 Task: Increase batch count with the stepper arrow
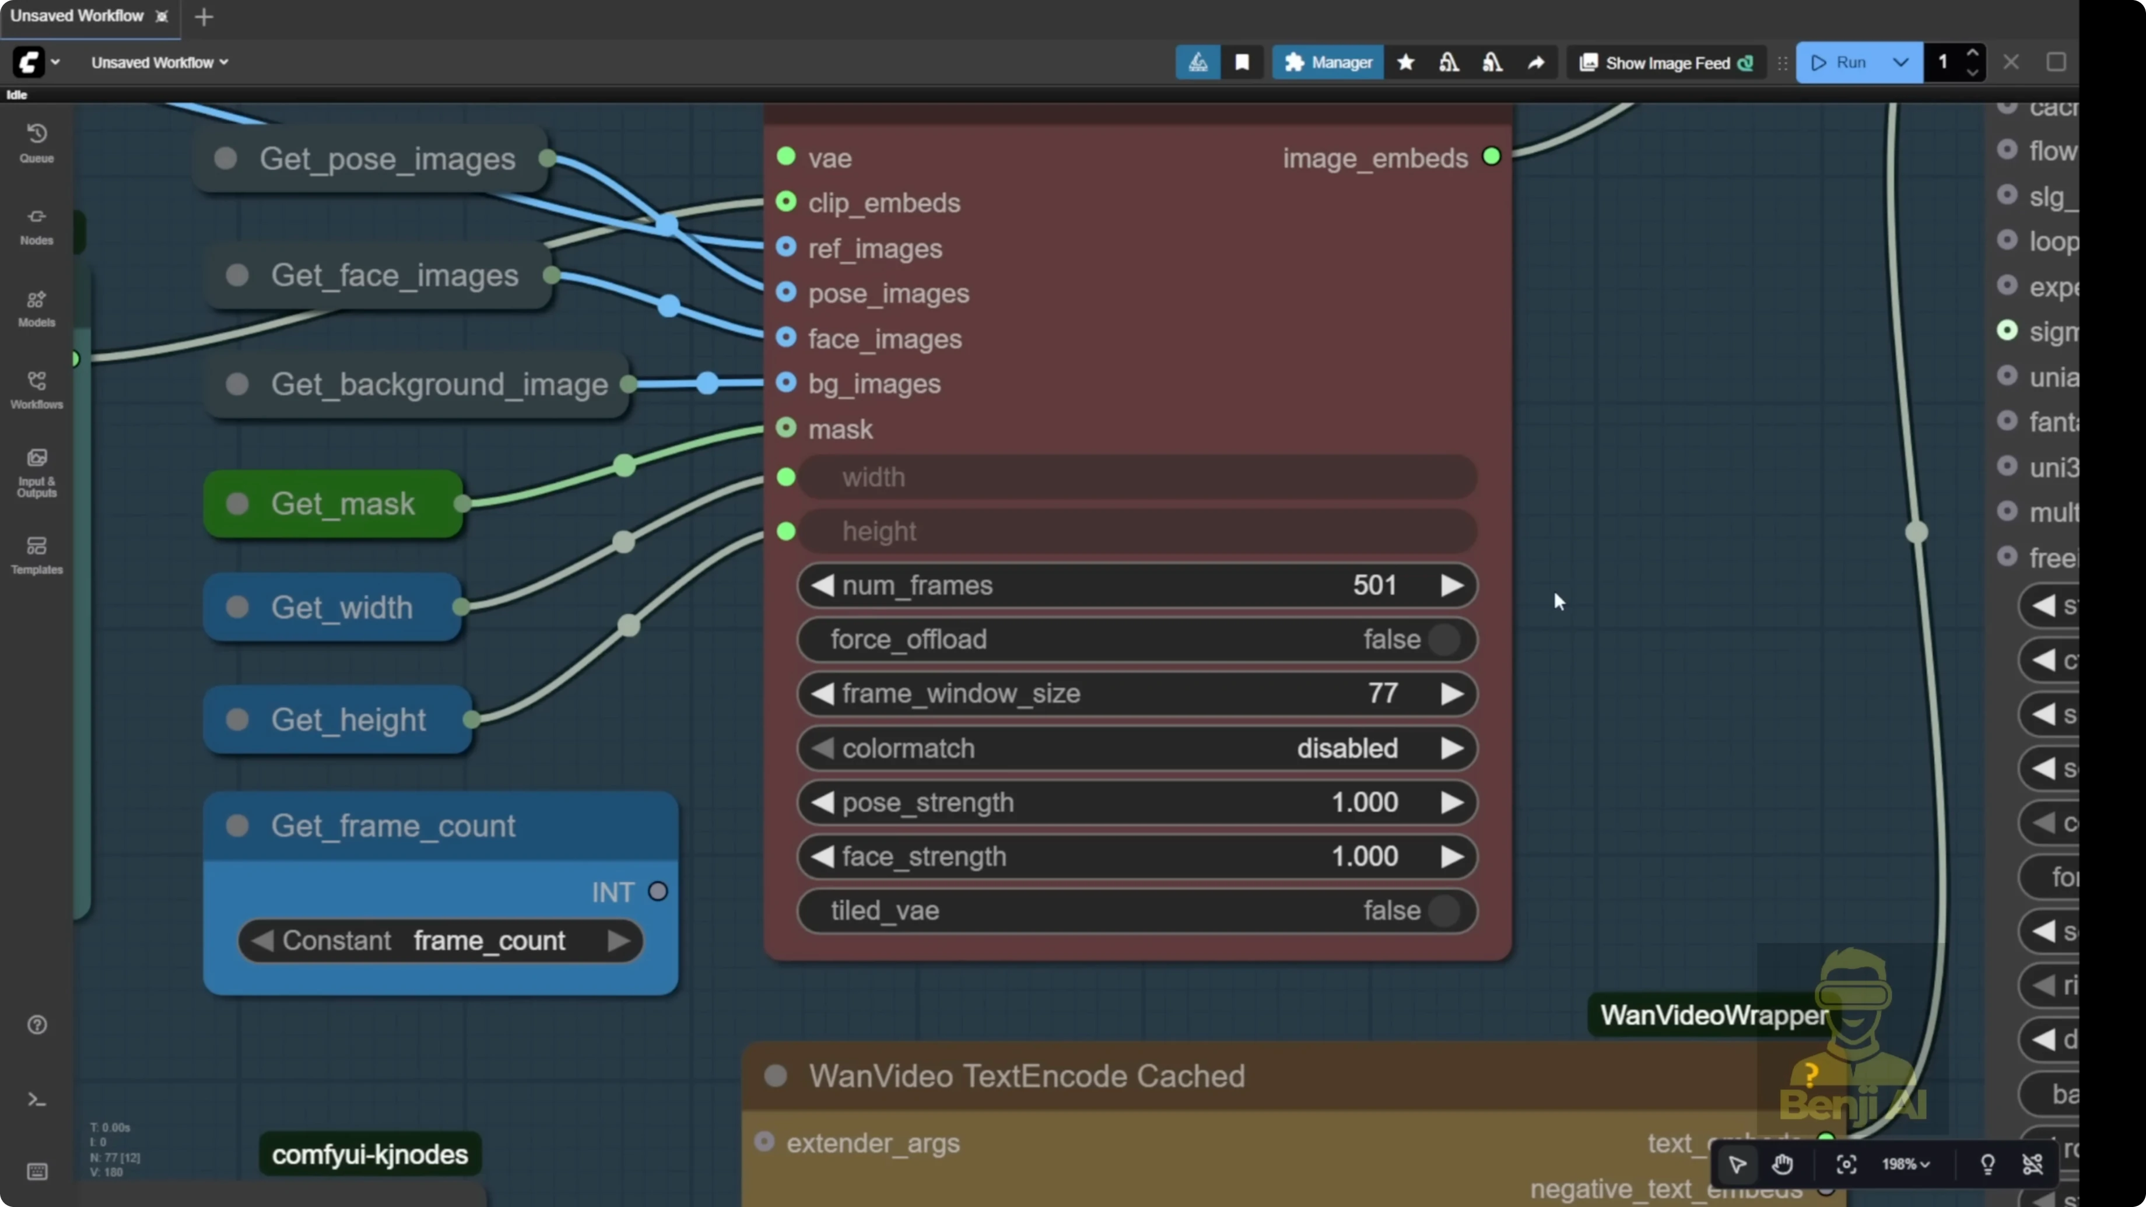(1973, 53)
